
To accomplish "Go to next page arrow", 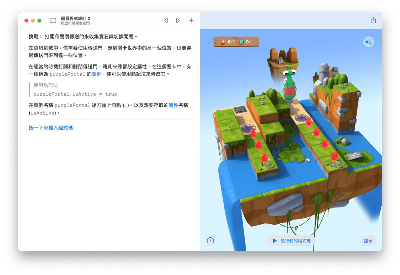I will 178,20.
